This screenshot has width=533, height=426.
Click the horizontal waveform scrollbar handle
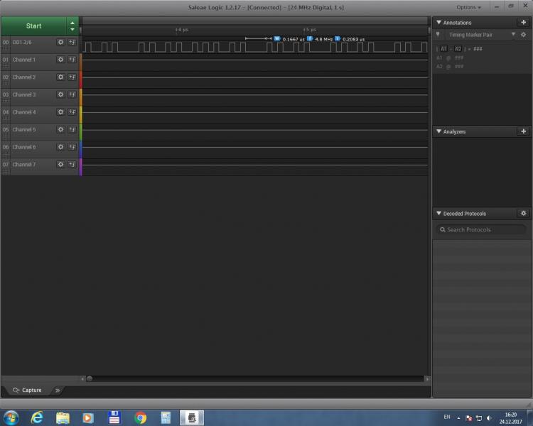89,378
